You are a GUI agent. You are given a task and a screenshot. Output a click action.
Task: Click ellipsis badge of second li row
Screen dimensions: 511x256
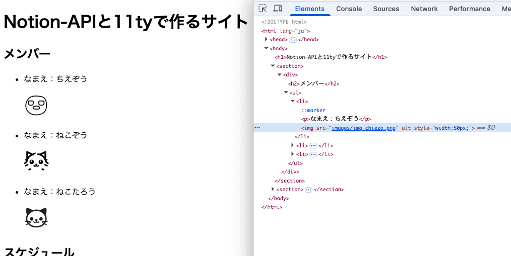[313, 146]
